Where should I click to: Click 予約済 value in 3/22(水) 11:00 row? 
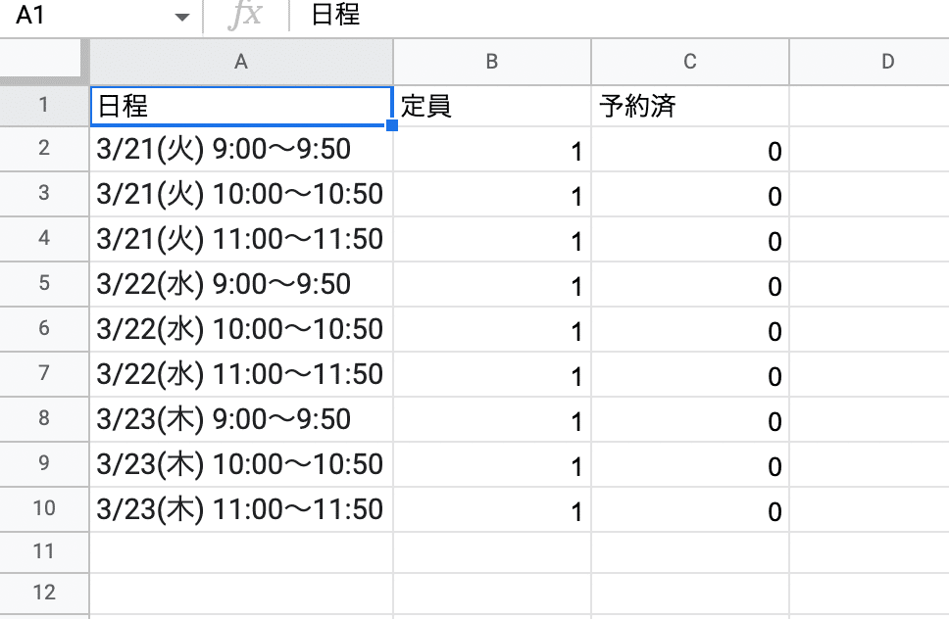(690, 374)
